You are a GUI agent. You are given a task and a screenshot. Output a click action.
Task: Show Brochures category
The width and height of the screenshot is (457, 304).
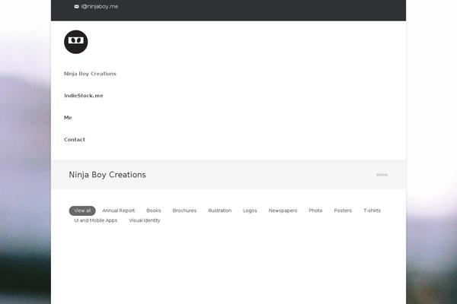pos(184,211)
